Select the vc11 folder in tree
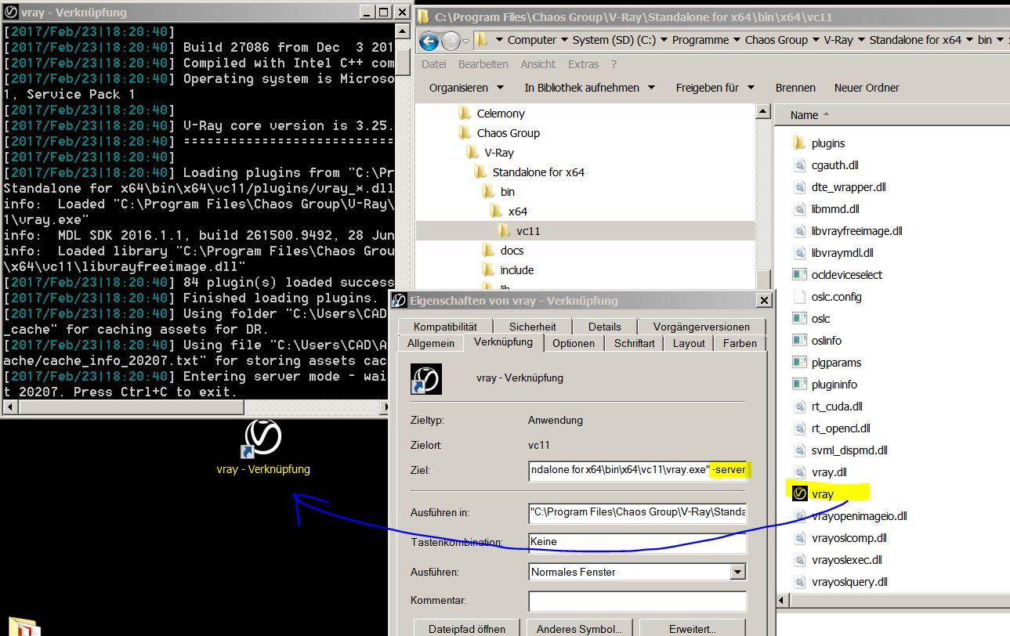 tap(527, 231)
